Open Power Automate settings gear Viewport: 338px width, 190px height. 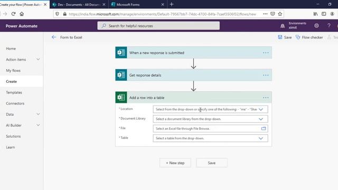pyautogui.click(x=316, y=26)
